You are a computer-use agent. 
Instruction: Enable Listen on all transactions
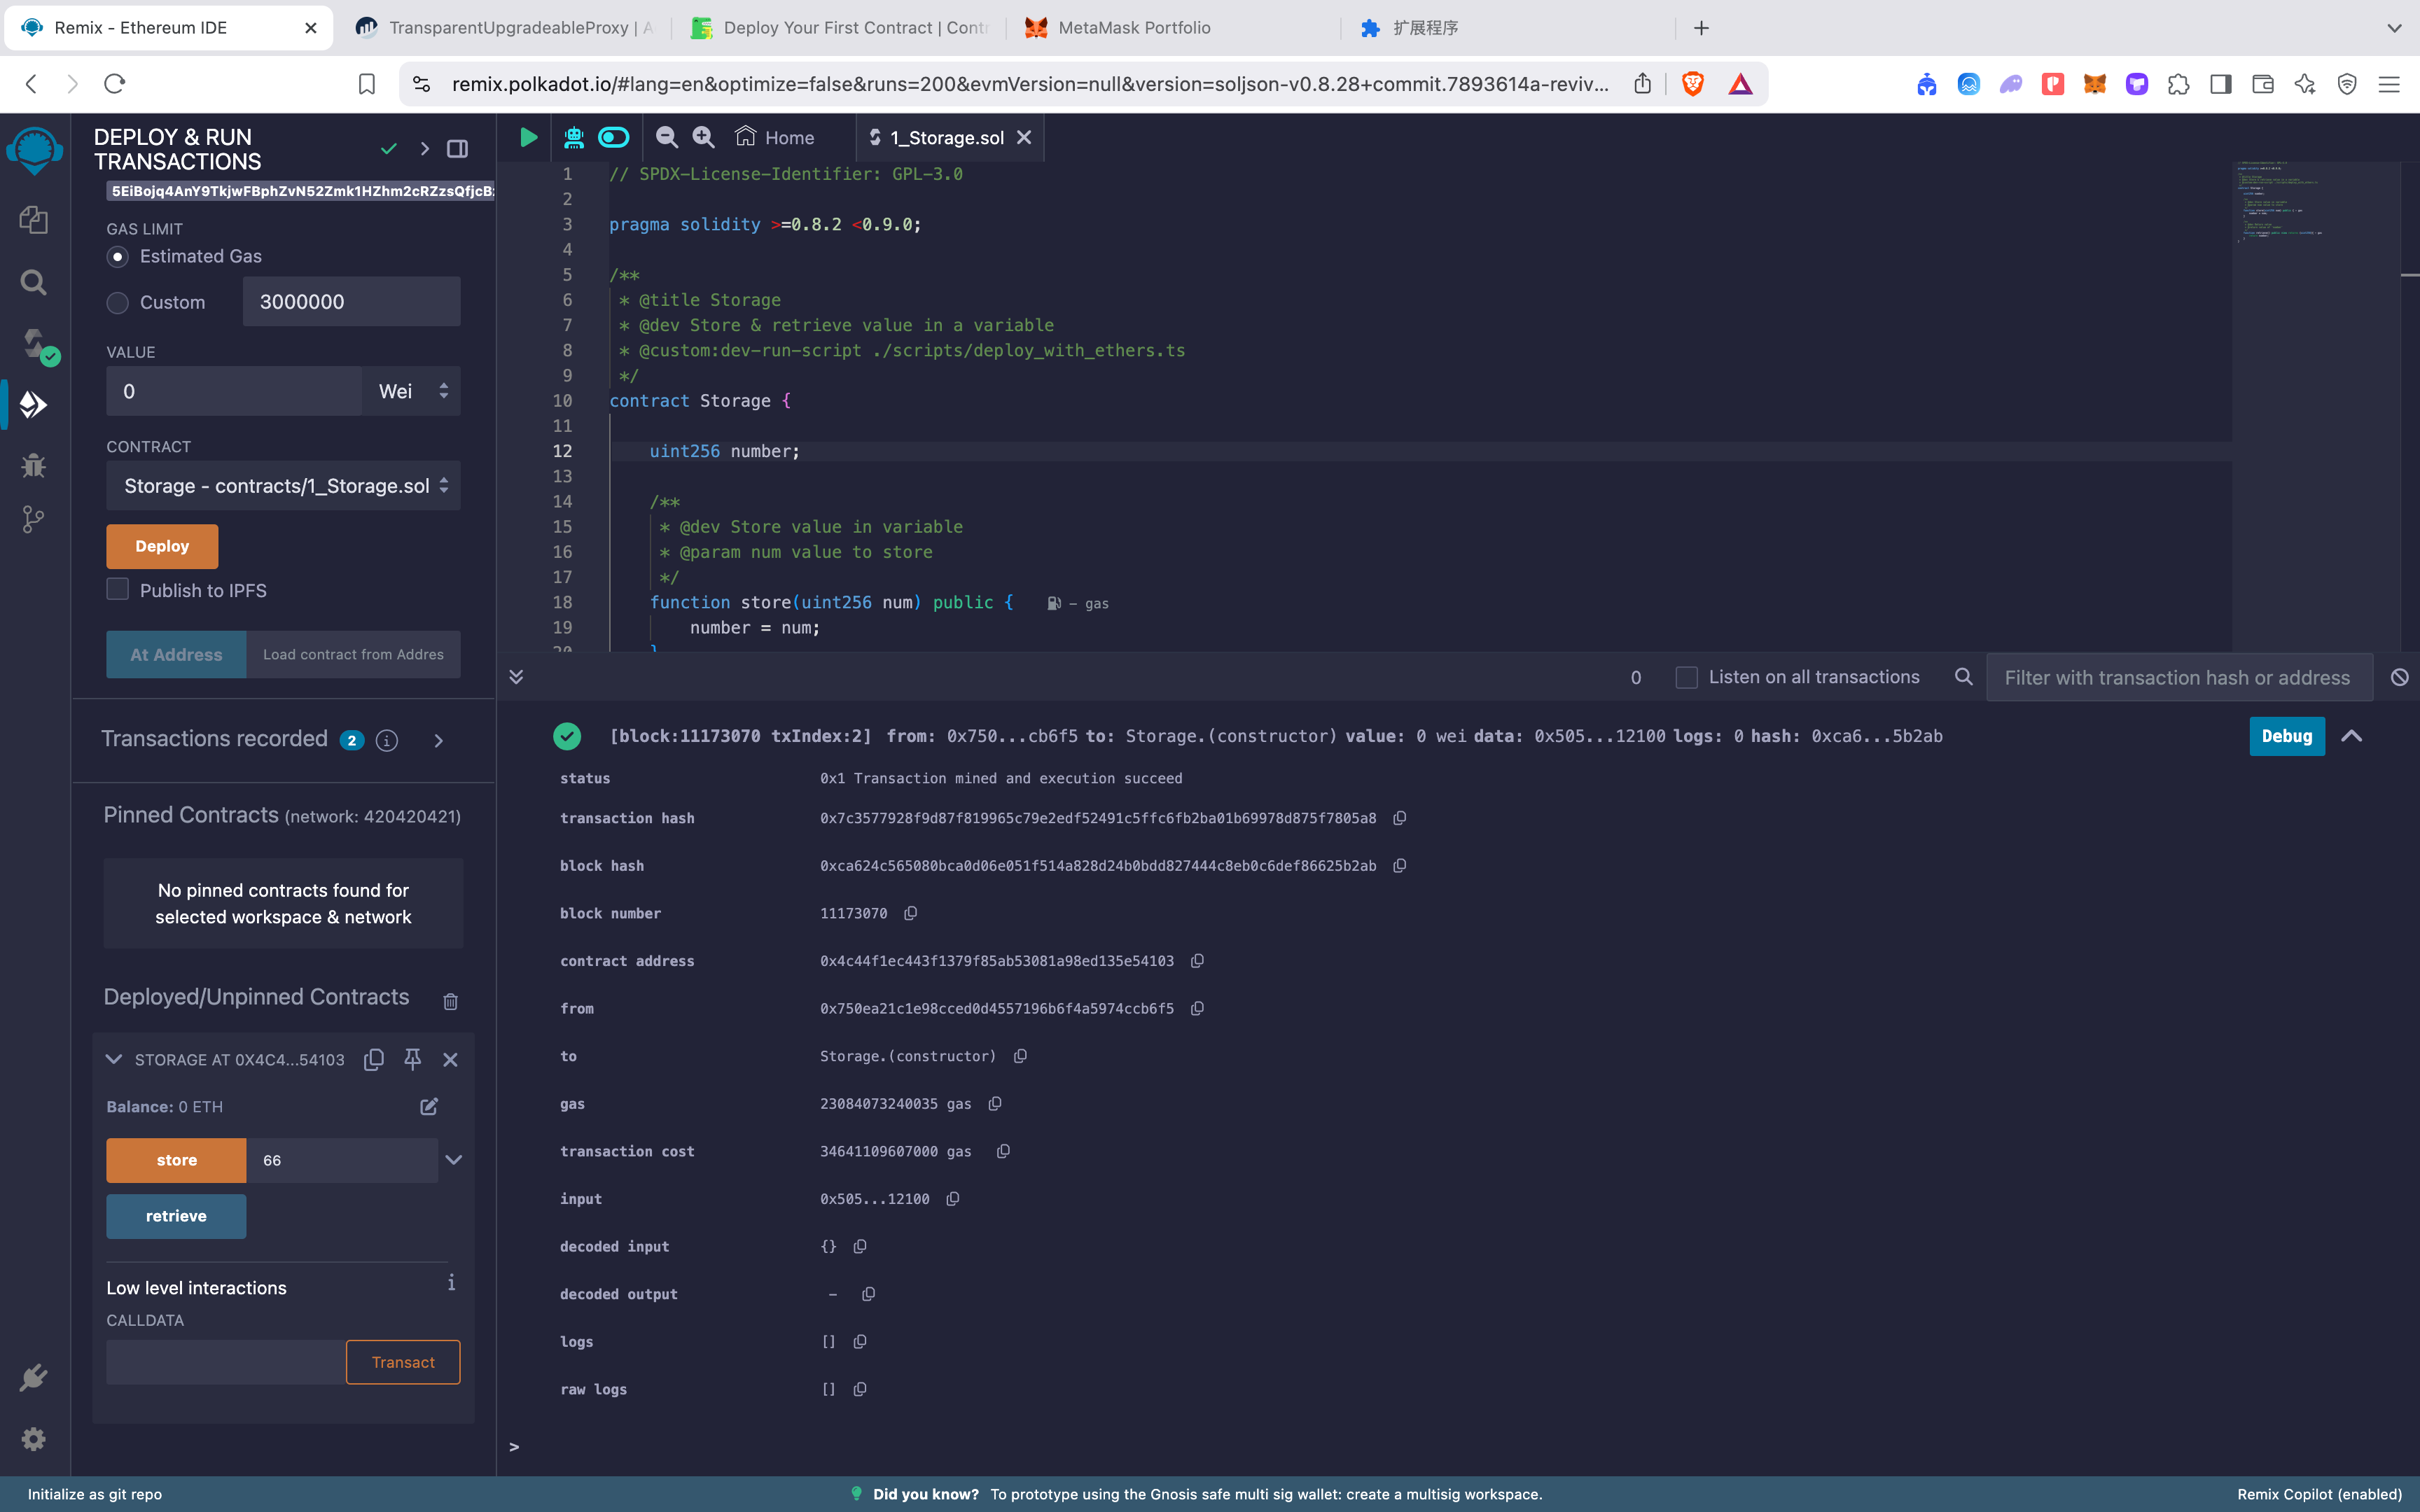[1686, 677]
